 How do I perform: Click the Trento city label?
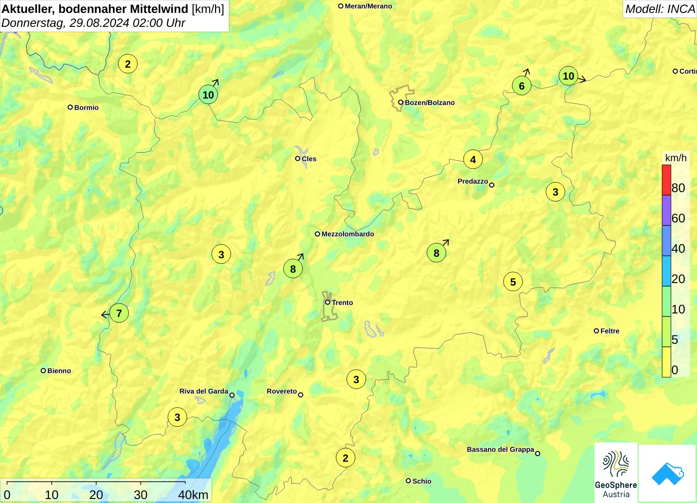pos(343,302)
